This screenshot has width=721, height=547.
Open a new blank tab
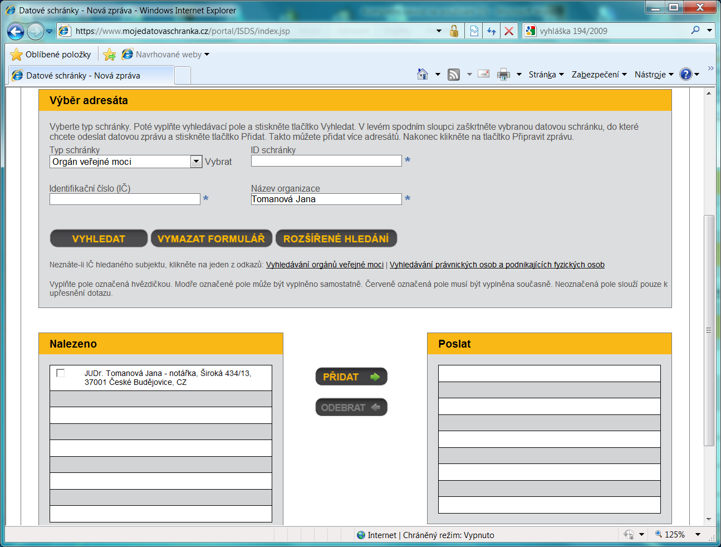coord(183,75)
